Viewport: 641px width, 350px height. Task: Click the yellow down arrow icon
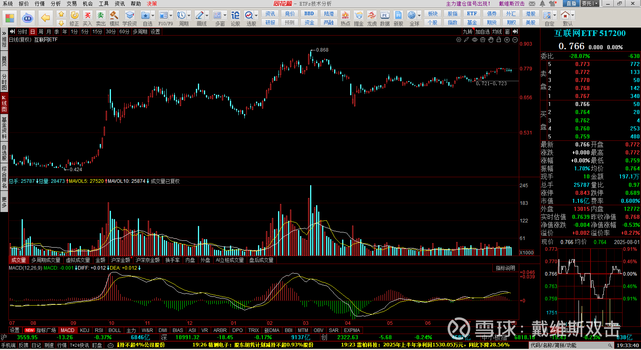coord(61,23)
